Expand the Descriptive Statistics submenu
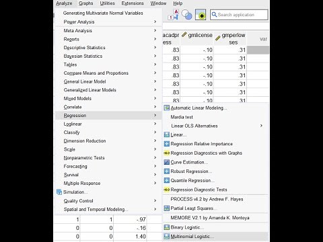This screenshot has width=323, height=242. tap(108, 48)
